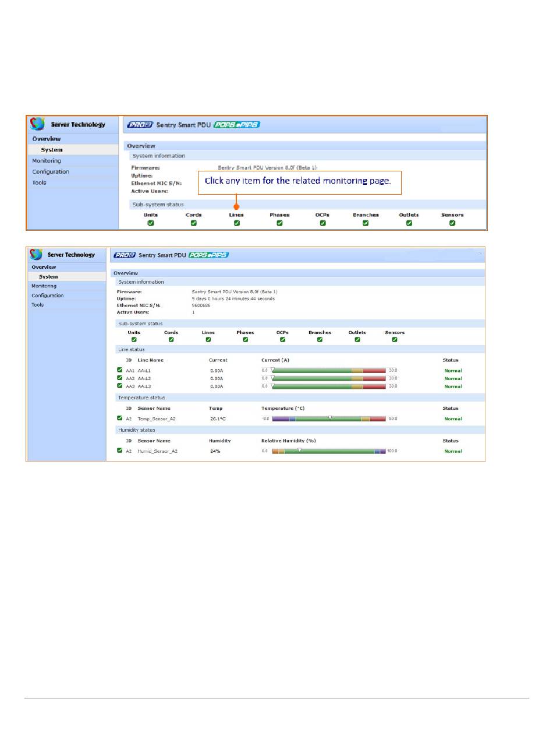This screenshot has width=553, height=731.
Task: Click Phases status check in callout screenshot
Action: click(280, 223)
